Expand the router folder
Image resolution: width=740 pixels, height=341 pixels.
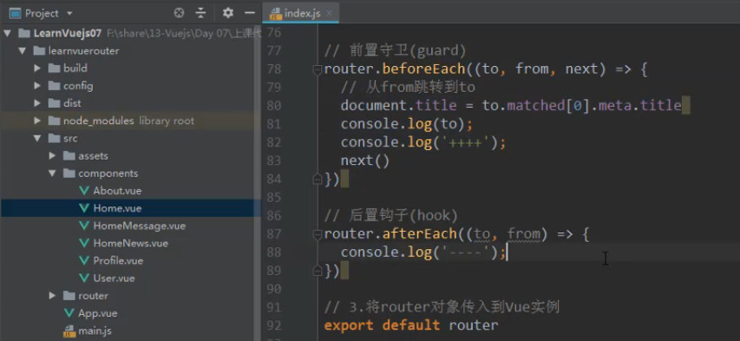pyautogui.click(x=52, y=296)
